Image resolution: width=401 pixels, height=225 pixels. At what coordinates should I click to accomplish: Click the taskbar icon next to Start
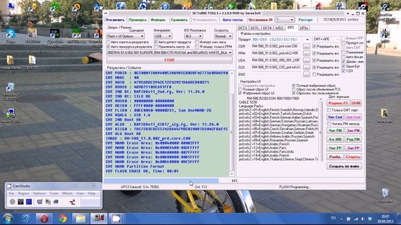click(26, 219)
